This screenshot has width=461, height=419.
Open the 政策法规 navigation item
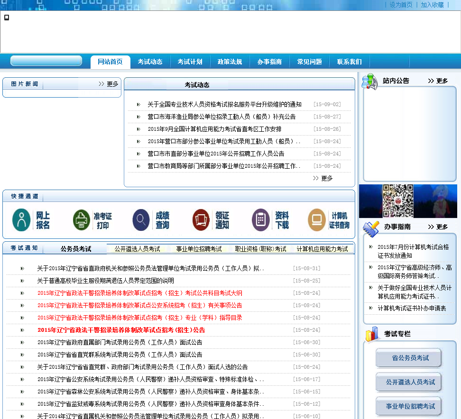(x=230, y=62)
